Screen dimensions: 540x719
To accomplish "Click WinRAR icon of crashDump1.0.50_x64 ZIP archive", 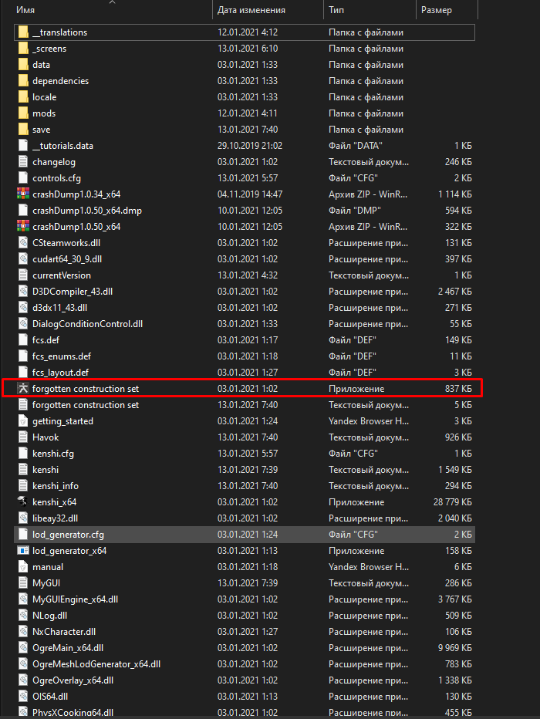I will click(23, 227).
